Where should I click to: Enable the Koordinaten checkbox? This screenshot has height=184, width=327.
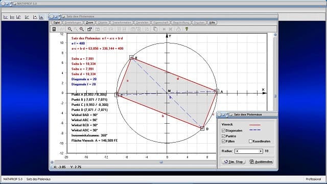(x=250, y=141)
